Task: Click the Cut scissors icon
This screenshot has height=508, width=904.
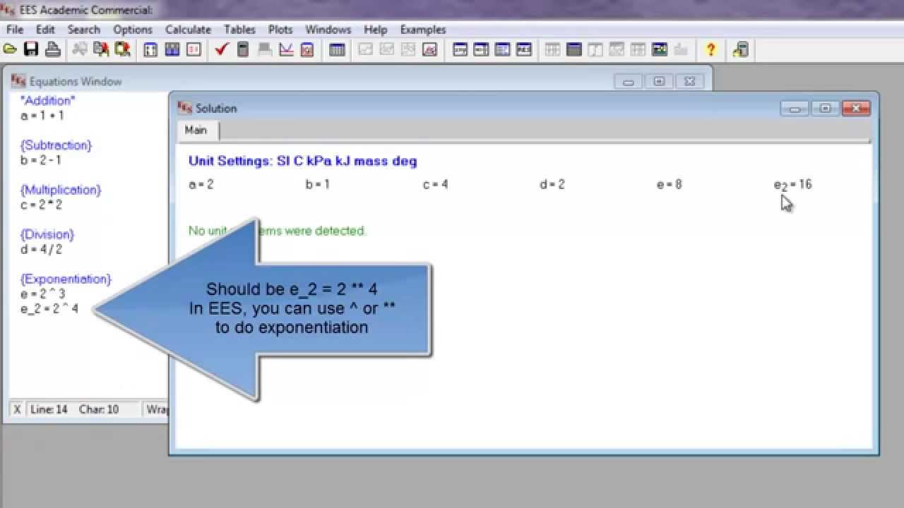Action: pyautogui.click(x=80, y=49)
